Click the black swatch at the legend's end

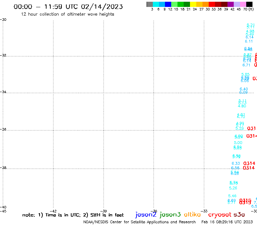click(x=249, y=4)
